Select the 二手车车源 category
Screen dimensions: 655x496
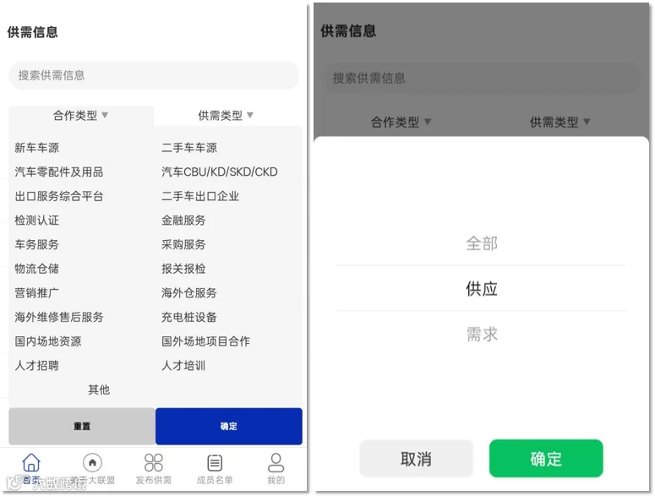point(189,148)
